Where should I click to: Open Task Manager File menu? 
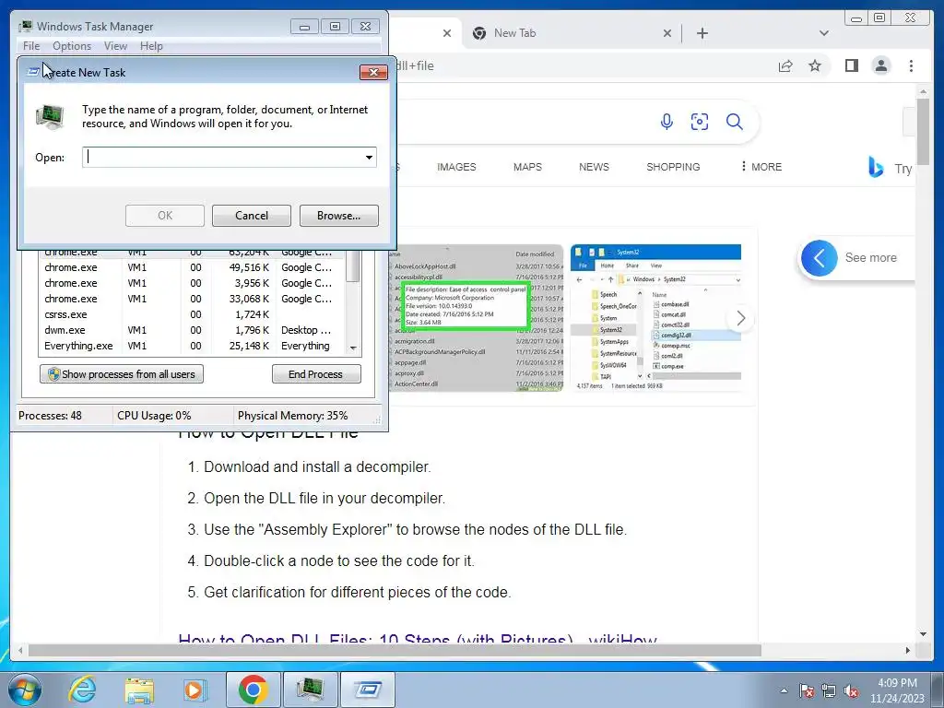click(31, 46)
